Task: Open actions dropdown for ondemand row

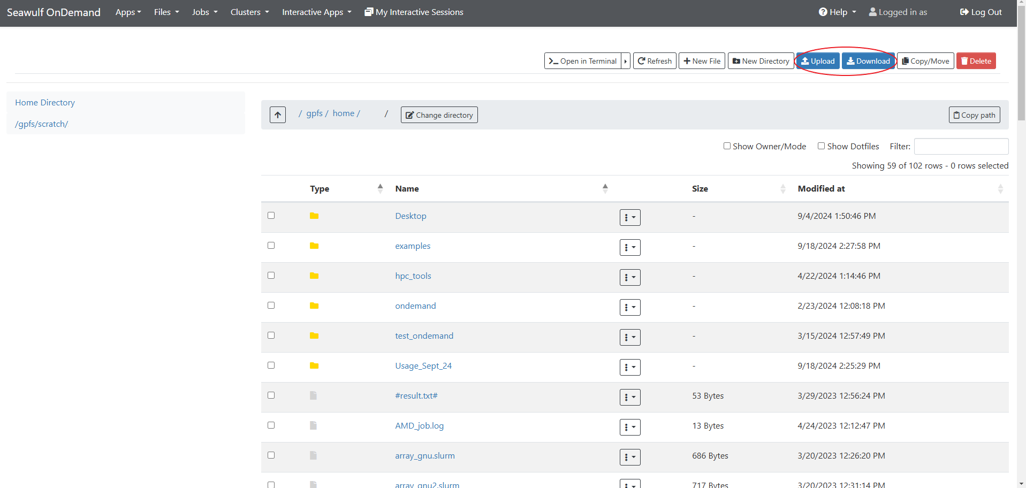Action: pos(630,307)
